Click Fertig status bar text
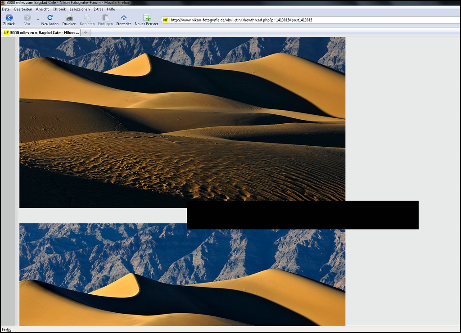 point(6,329)
